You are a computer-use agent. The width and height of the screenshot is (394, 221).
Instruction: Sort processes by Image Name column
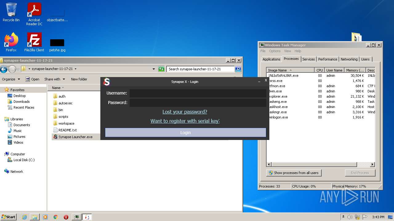pyautogui.click(x=290, y=70)
